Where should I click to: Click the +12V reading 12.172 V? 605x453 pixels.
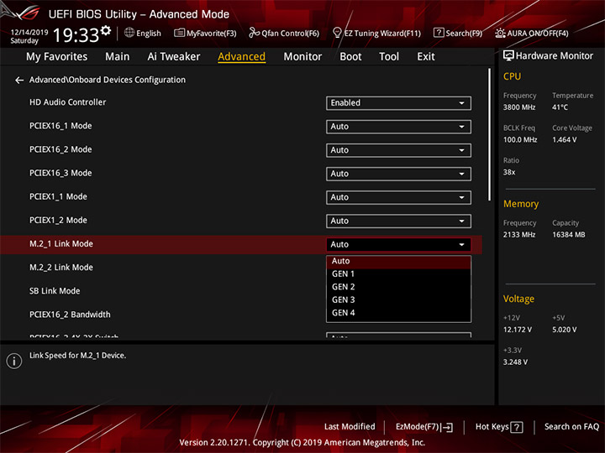517,331
